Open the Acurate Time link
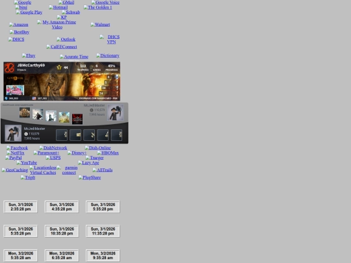 [x=74, y=56]
